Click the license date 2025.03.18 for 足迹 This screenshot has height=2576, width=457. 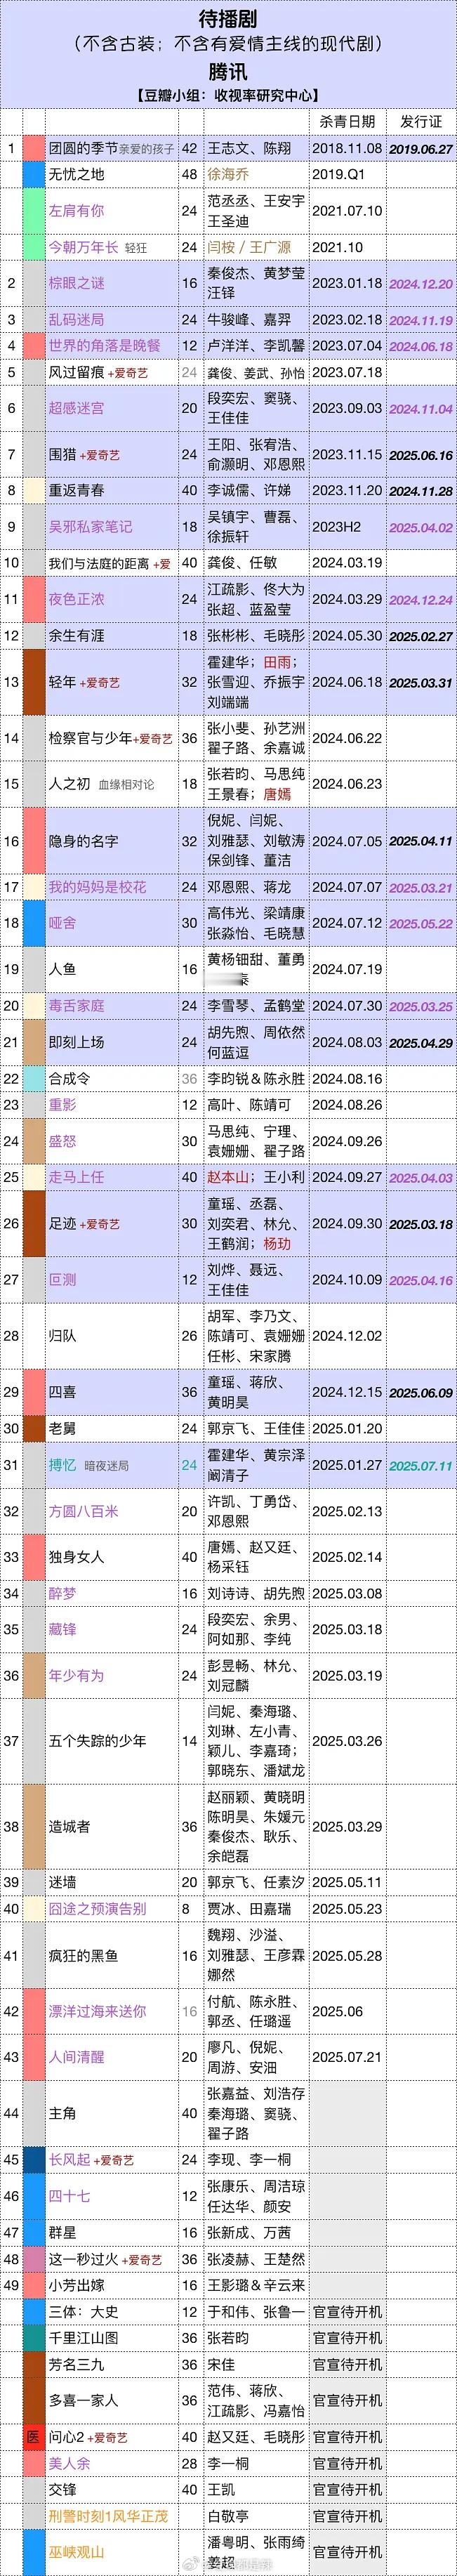(x=421, y=1225)
